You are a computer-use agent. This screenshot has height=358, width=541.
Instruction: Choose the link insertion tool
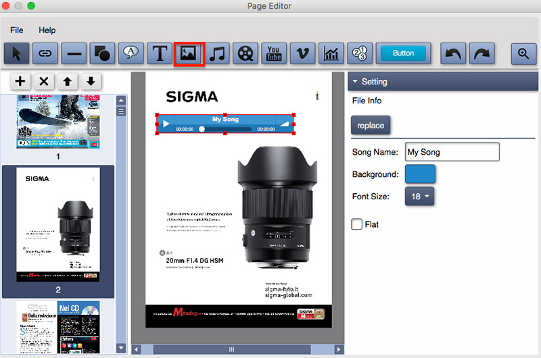point(45,53)
